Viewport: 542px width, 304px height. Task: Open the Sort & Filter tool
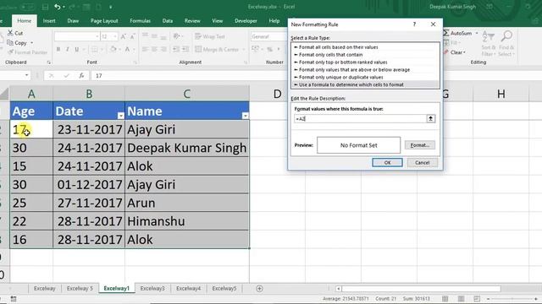click(x=488, y=43)
